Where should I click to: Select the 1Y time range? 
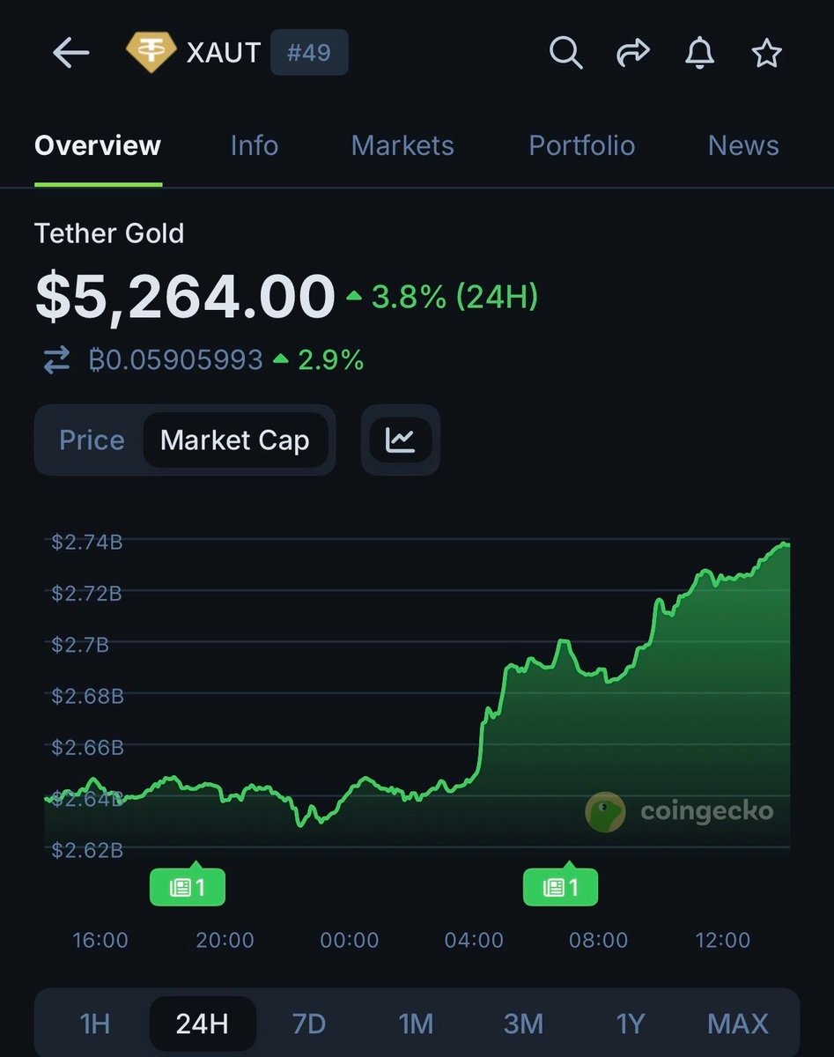coord(631,1024)
